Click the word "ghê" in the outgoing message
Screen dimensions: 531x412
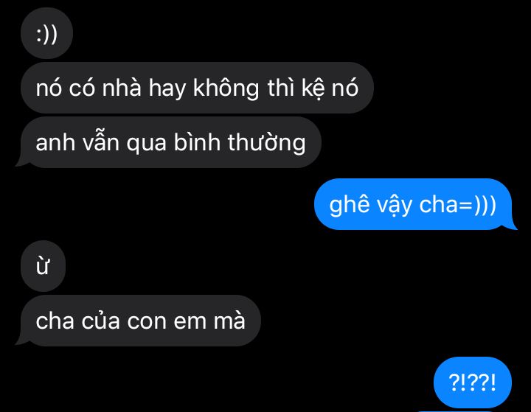(x=349, y=205)
